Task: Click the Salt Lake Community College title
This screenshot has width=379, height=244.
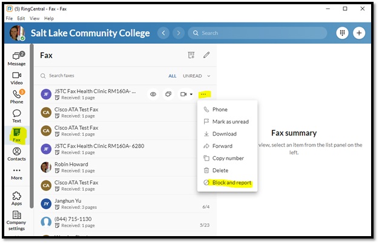Action: pyautogui.click(x=90, y=33)
